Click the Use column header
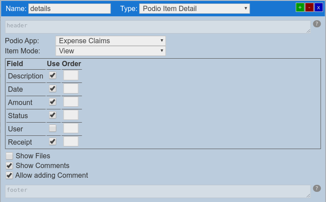The width and height of the screenshot is (326, 202). (53, 64)
